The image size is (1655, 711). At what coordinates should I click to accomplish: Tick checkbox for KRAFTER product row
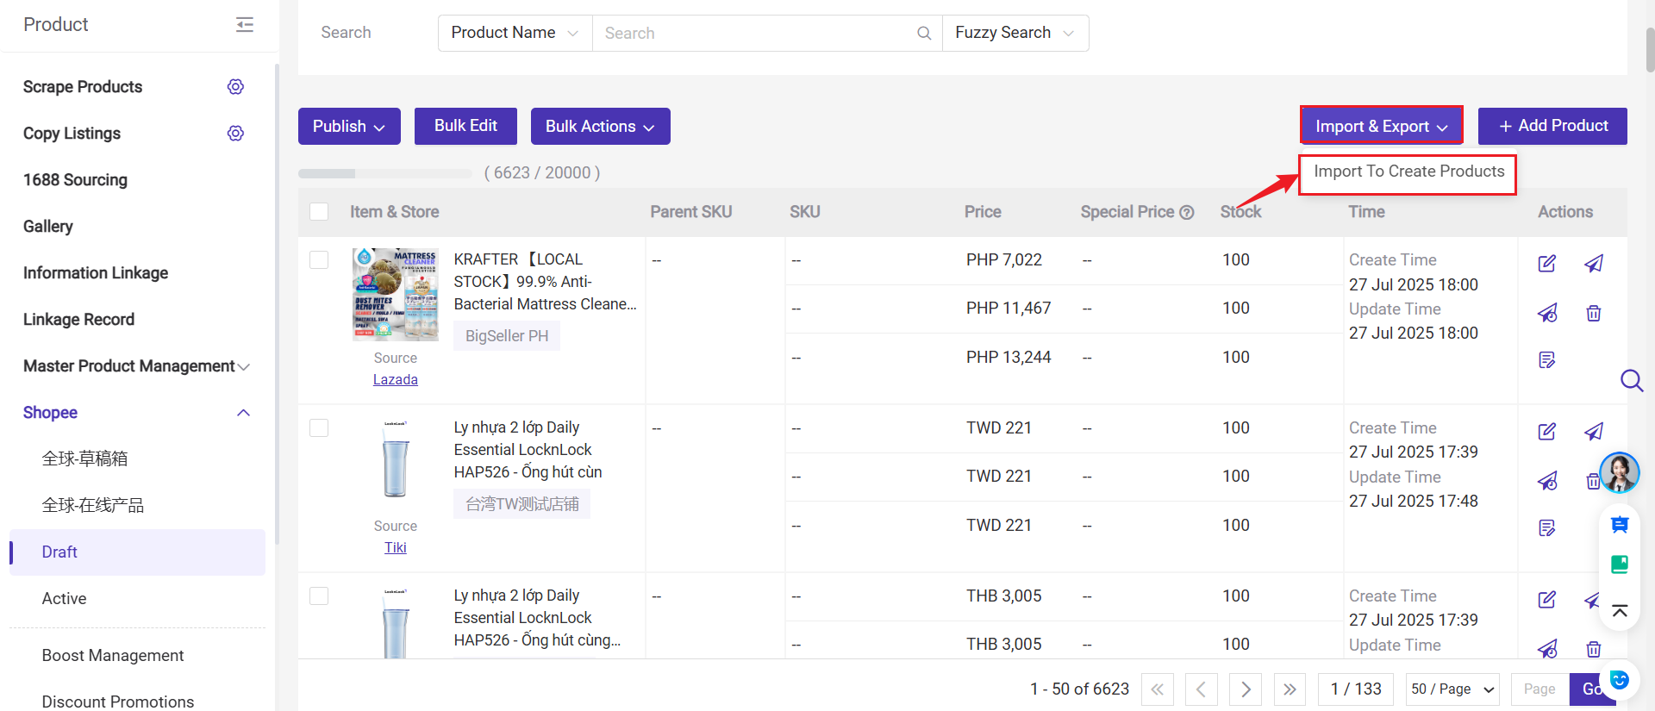[319, 260]
